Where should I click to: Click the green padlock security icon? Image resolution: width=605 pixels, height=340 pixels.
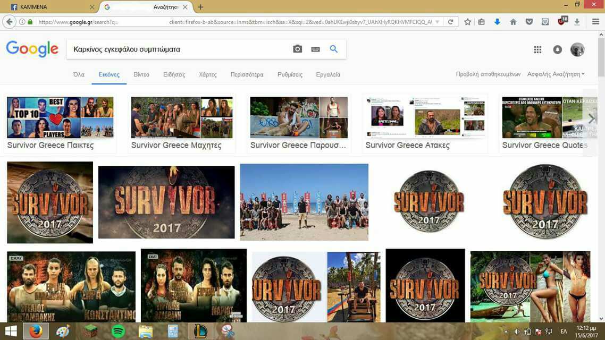[x=30, y=22]
